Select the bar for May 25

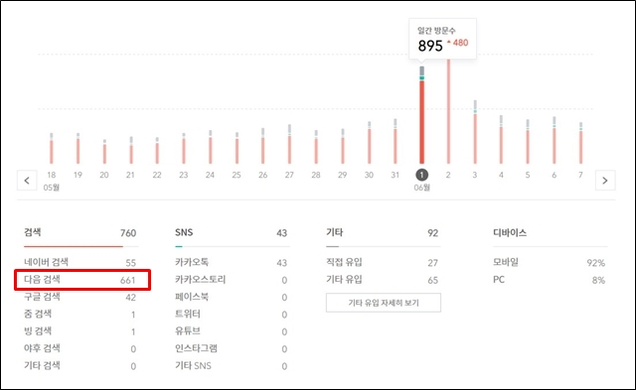click(x=237, y=148)
